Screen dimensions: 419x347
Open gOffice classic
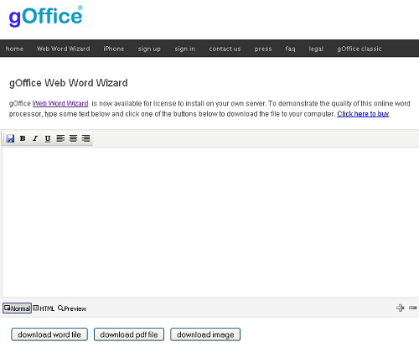click(360, 49)
